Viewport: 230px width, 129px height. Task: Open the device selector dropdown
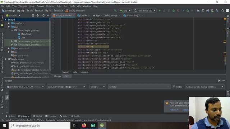click(145, 10)
